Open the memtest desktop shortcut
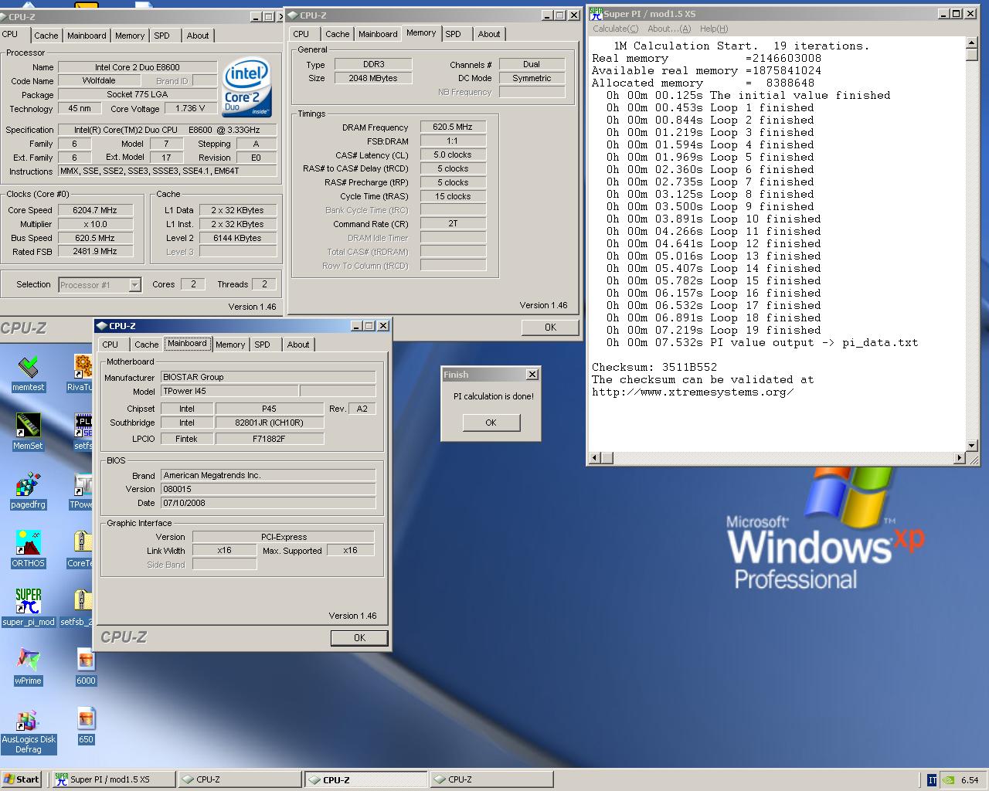This screenshot has width=989, height=791. [28, 372]
